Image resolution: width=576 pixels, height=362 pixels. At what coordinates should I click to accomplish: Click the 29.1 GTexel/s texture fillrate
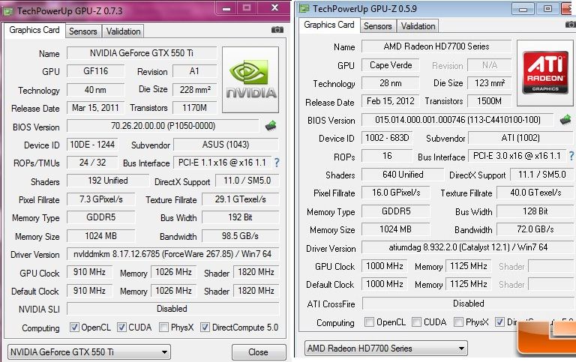point(240,199)
